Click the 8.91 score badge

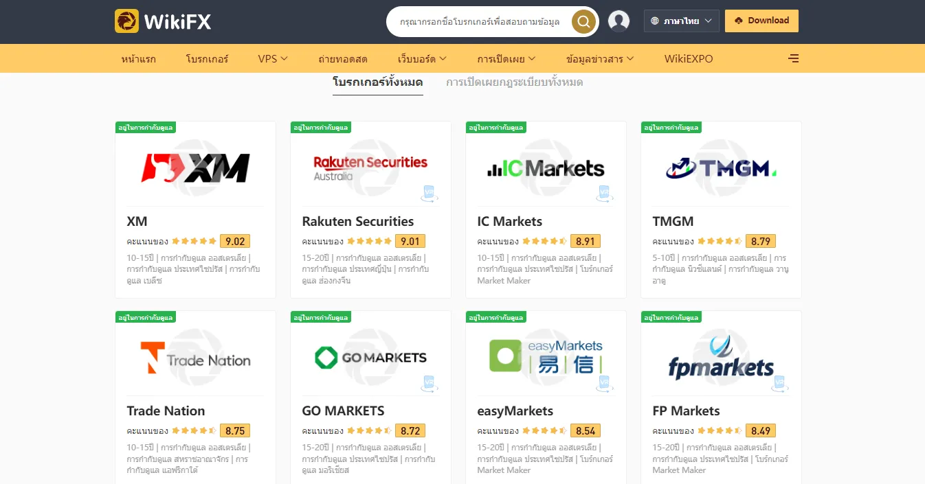(x=586, y=241)
